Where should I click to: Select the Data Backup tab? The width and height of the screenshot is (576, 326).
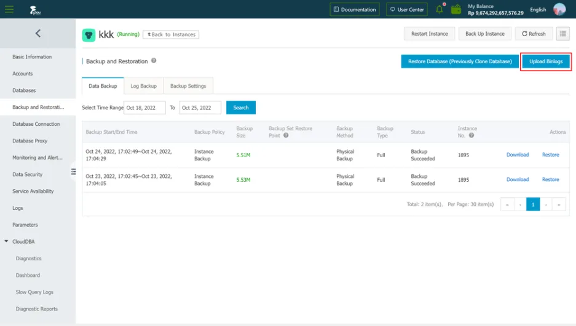click(x=103, y=86)
